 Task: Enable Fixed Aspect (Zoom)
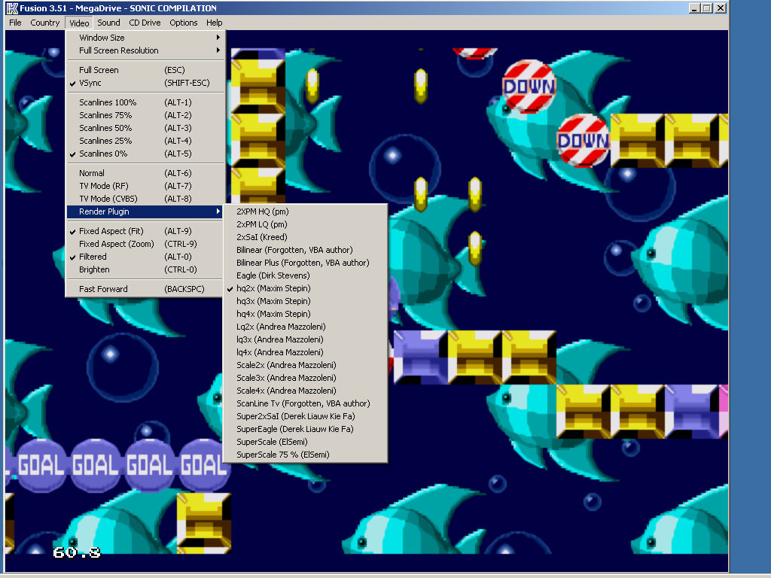145,244
